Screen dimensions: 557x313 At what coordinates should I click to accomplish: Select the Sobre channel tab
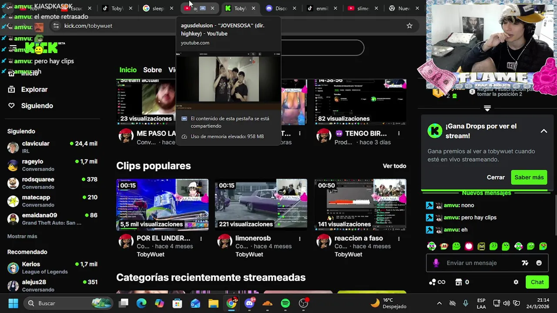(152, 70)
